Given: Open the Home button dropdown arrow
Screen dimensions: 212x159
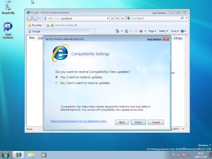Looking at the screenshot, I should pyautogui.click(x=122, y=31).
